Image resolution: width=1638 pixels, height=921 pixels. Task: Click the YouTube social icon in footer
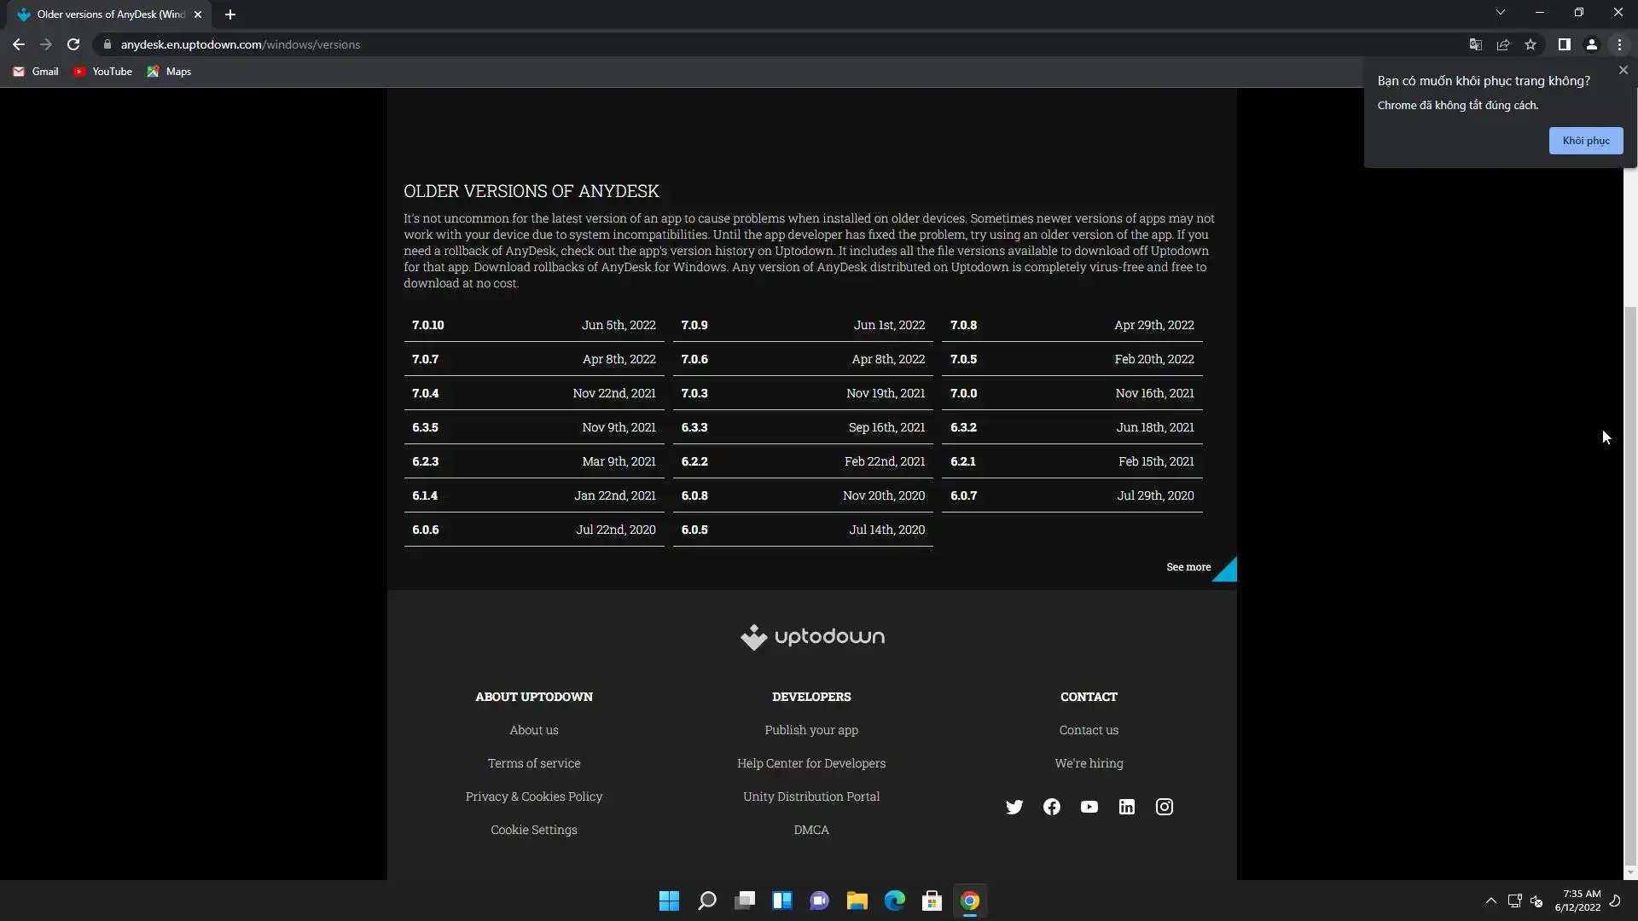coord(1089,807)
